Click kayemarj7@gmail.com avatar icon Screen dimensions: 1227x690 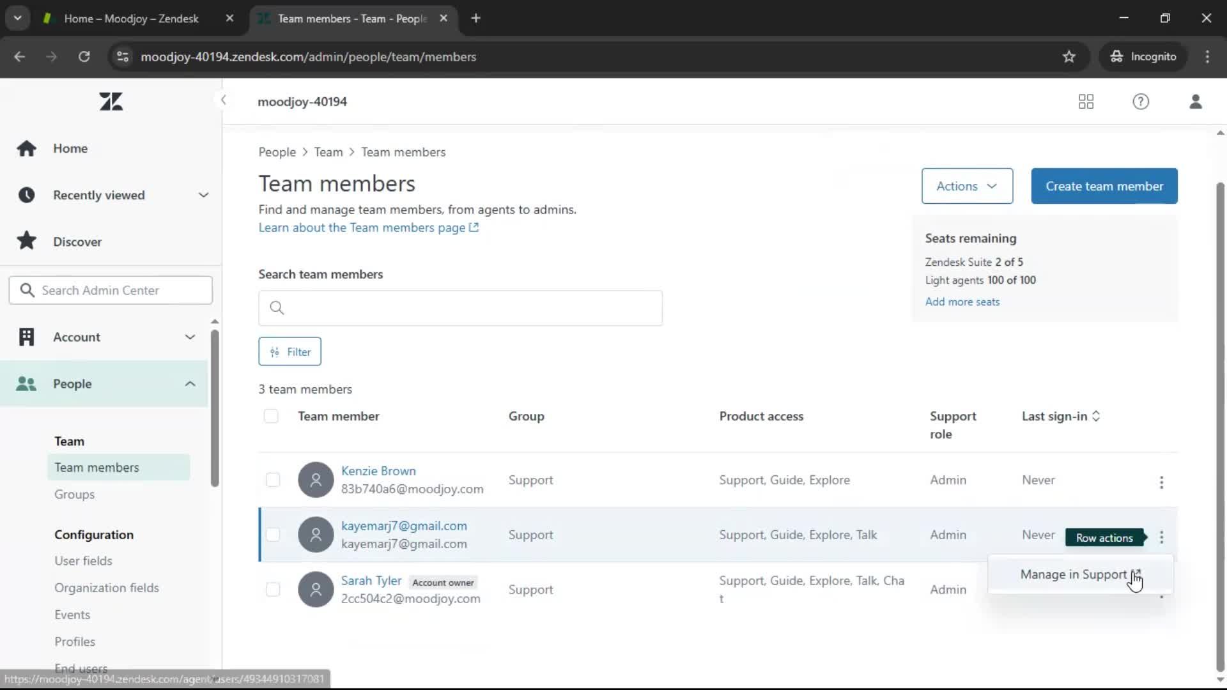click(x=316, y=535)
